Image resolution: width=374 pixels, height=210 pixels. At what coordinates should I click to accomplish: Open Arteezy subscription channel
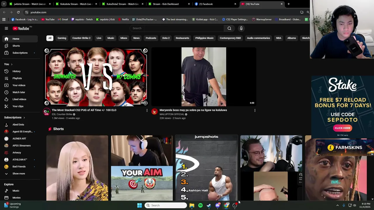click(x=20, y=153)
